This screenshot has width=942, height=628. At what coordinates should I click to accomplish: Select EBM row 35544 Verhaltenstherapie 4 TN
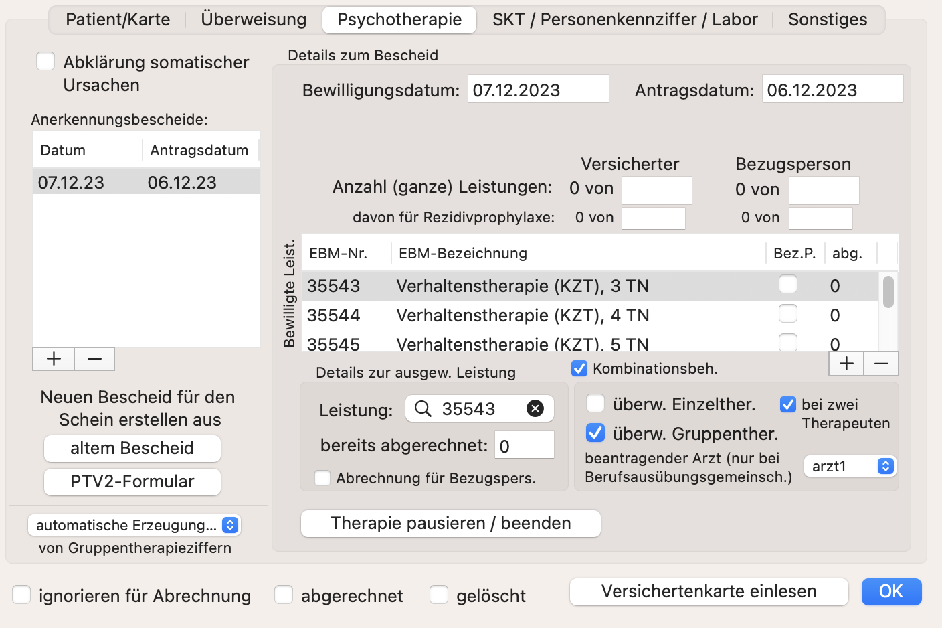point(590,315)
